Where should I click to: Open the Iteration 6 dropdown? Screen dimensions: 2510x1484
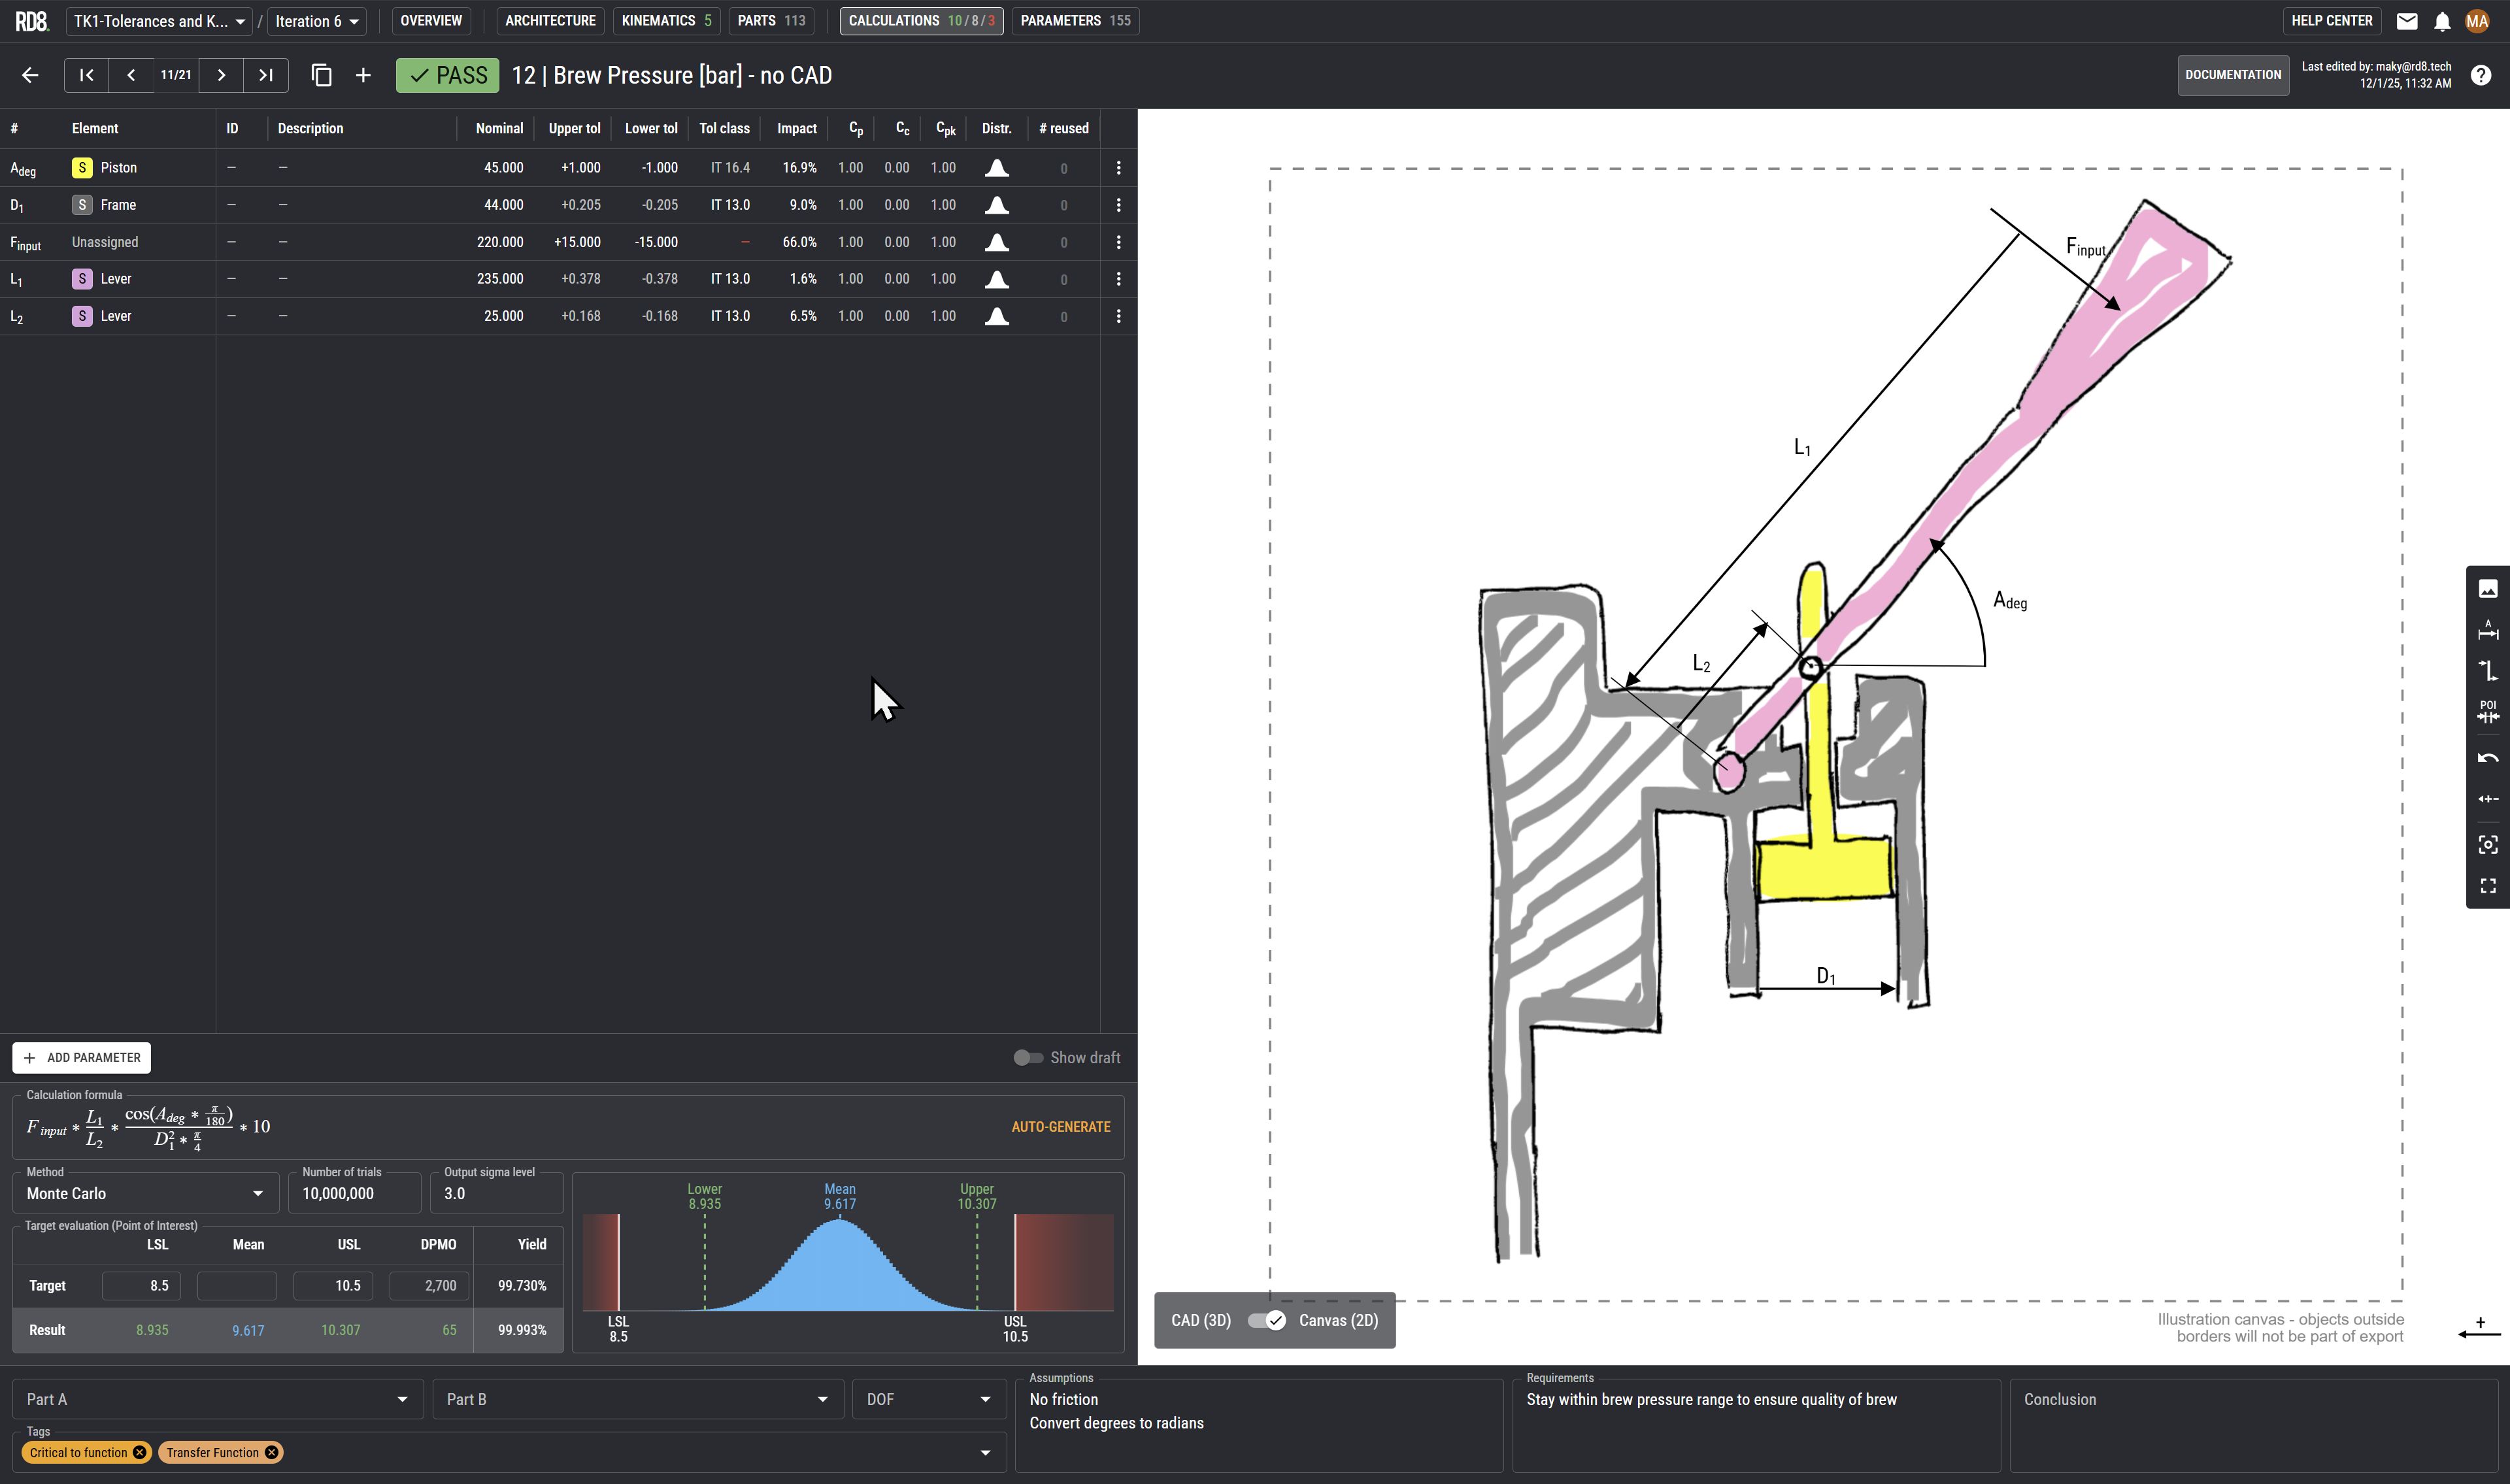pyautogui.click(x=316, y=21)
